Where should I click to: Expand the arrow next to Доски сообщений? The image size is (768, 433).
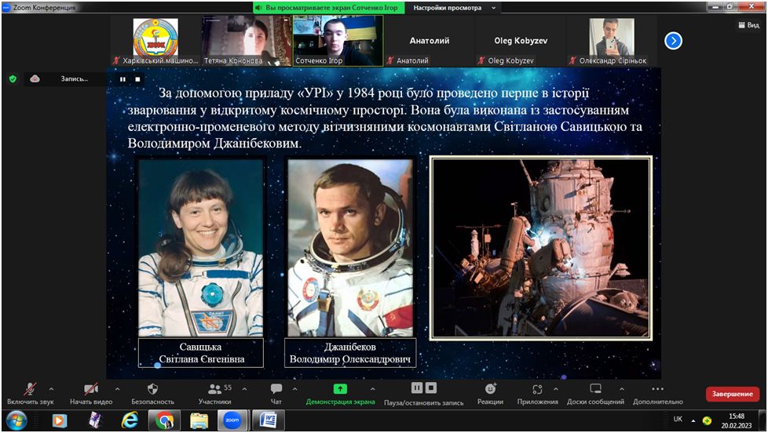click(622, 389)
